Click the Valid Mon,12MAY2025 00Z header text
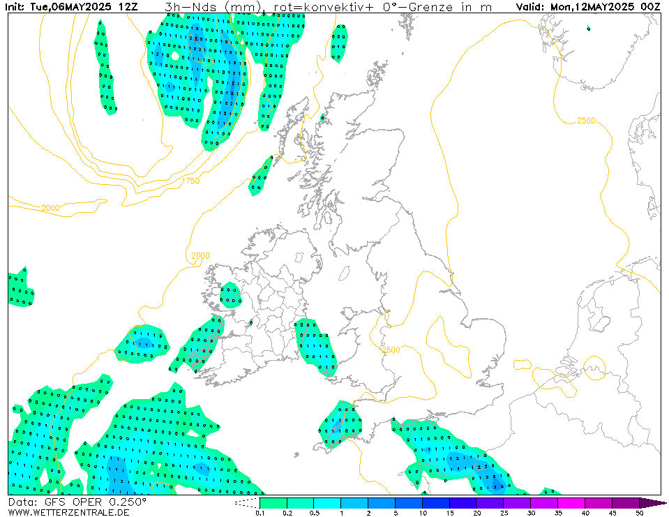This screenshot has height=517, width=669. coord(588,7)
